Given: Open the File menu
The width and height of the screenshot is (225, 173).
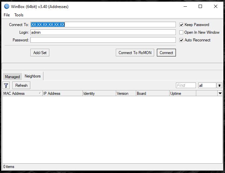Looking at the screenshot, I should pos(7,15).
